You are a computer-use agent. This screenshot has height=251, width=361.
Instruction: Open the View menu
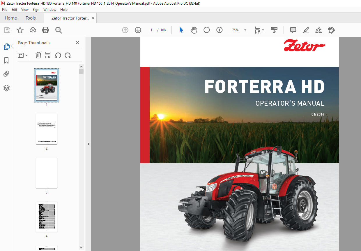[25, 10]
